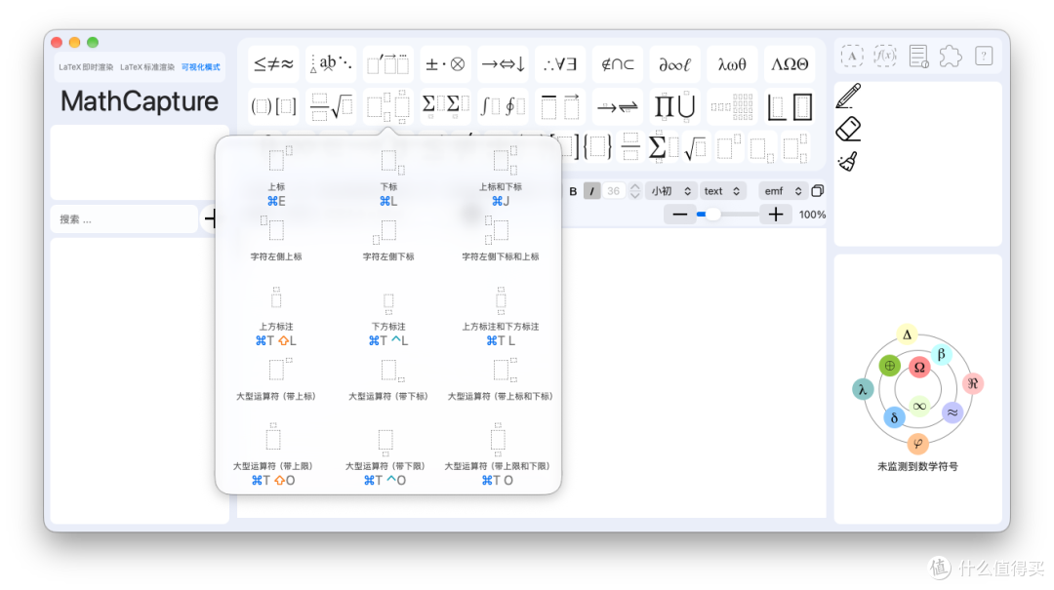Viewport: 1054px width, 590px height.
Task: Click the zoom slider handle
Action: (x=712, y=215)
